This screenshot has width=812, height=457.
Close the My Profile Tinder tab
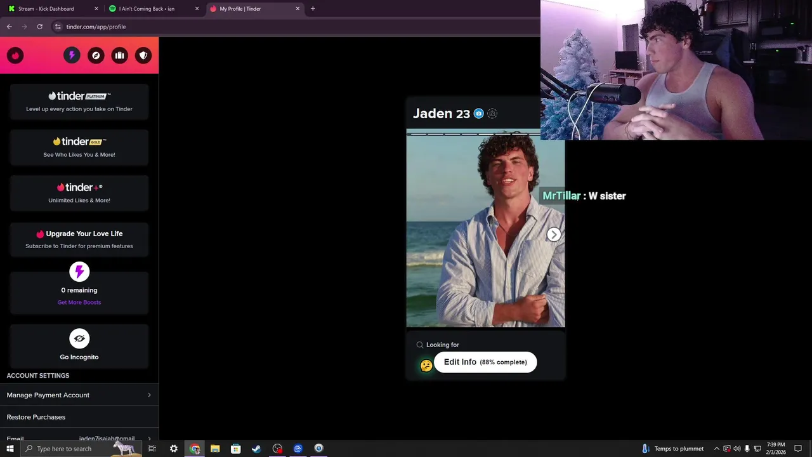click(298, 9)
